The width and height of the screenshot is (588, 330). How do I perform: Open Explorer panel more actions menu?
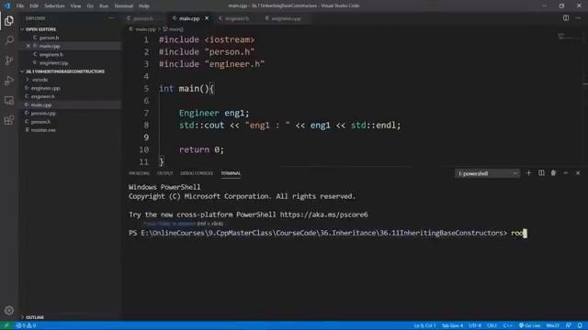[111, 18]
